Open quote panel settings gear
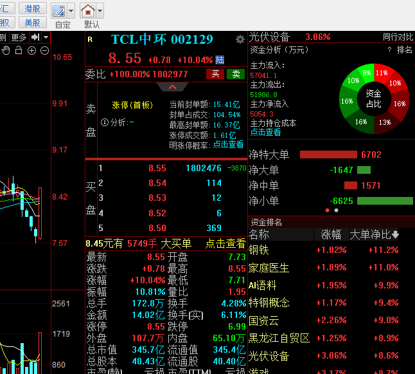415x374 pixels. pyautogui.click(x=240, y=39)
